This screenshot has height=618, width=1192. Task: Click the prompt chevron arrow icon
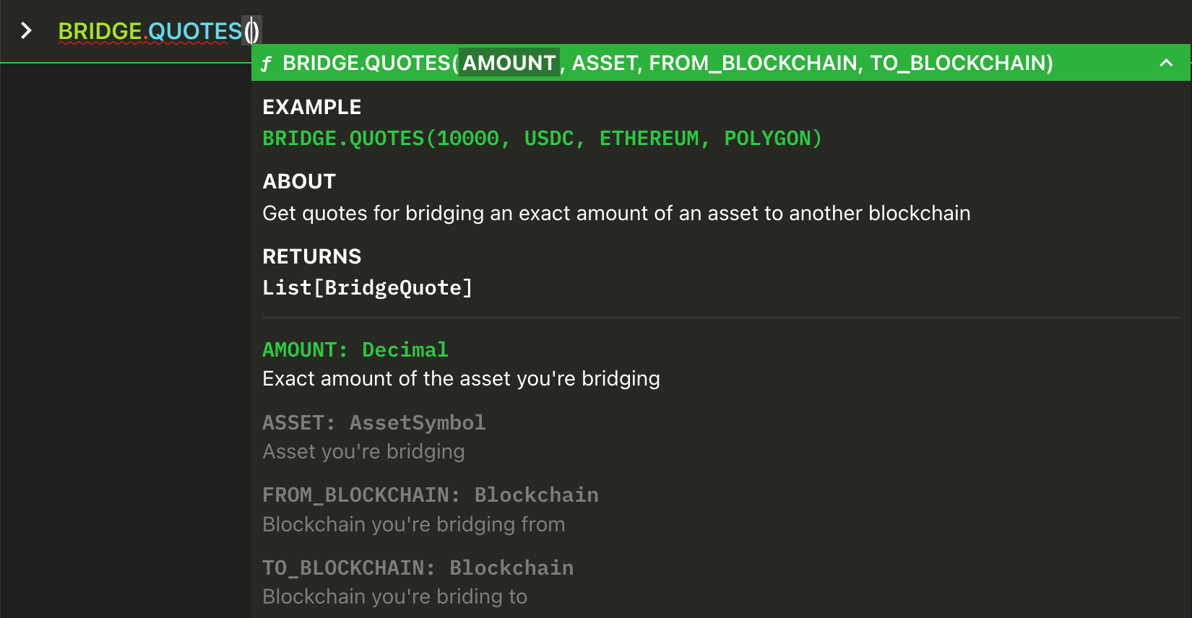tap(26, 31)
